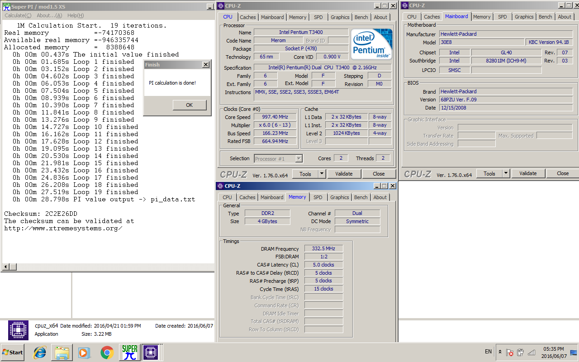
Task: Open the Memory tab in the CPU window
Action: point(298,17)
